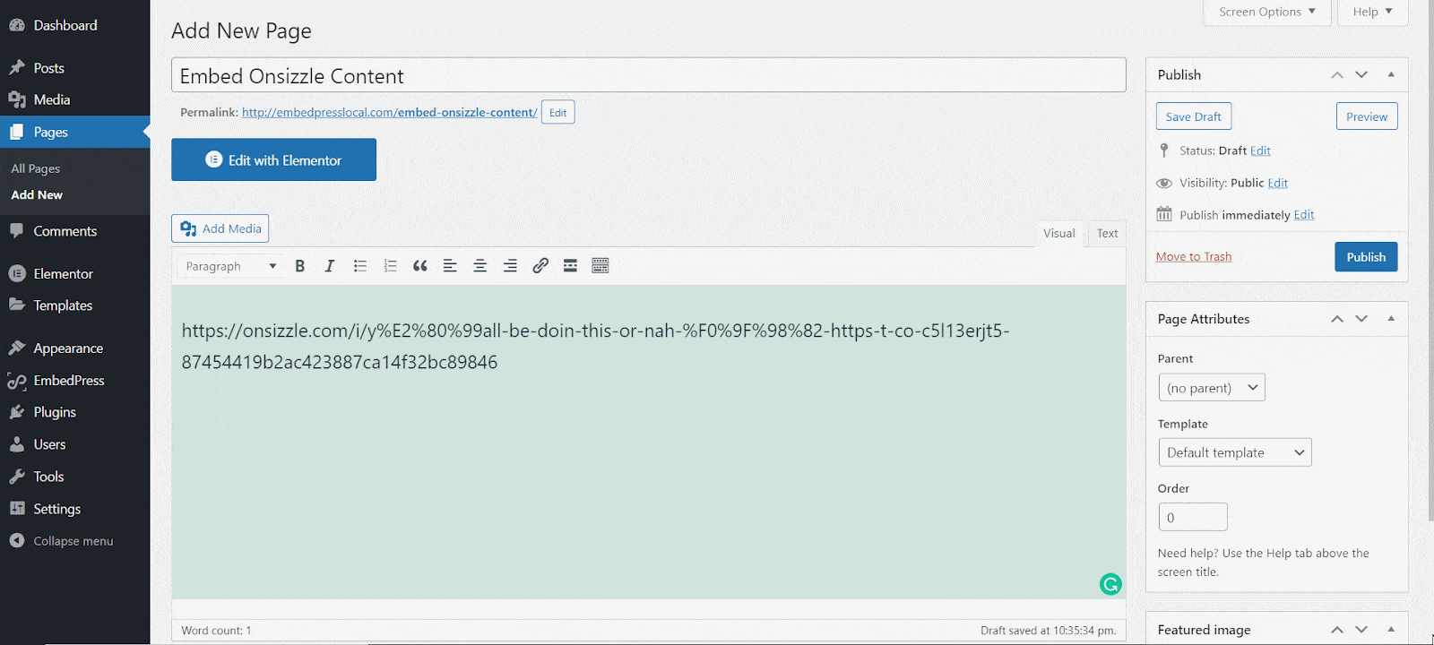The height and width of the screenshot is (645, 1434).
Task: Insert Read More tag
Action: click(570, 266)
